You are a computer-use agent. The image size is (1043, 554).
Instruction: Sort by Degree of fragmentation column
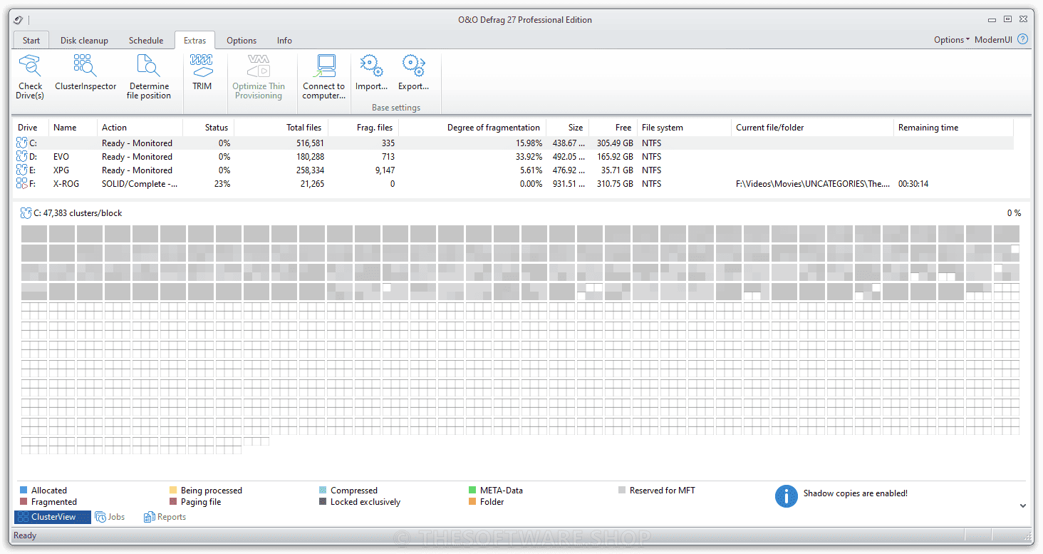472,128
